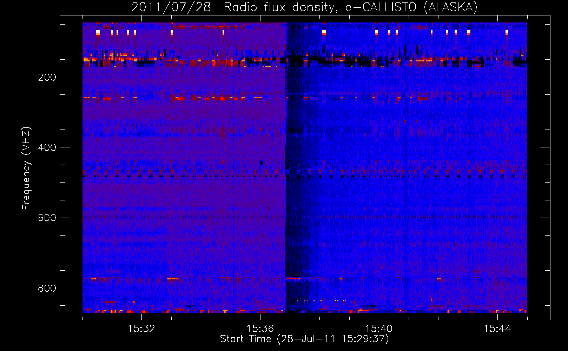
Task: Click the 600 frequency tick label
Action: point(47,218)
